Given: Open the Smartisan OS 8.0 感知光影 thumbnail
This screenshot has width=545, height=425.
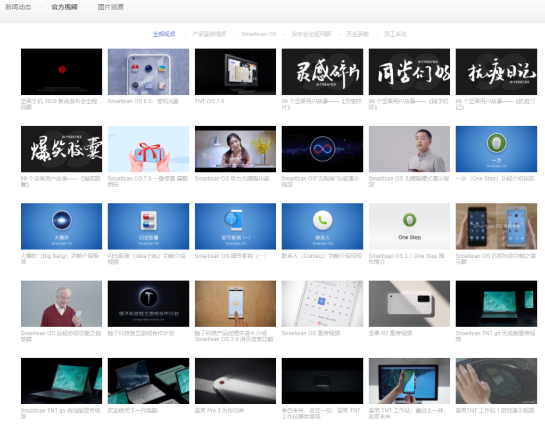Looking at the screenshot, I should [148, 72].
